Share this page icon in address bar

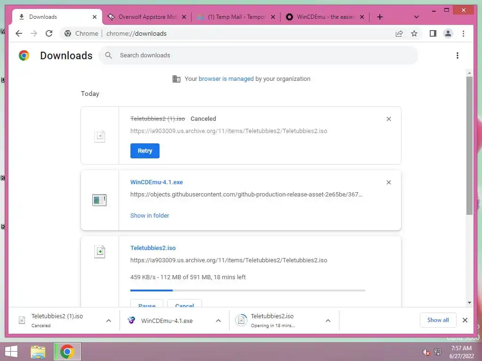(x=399, y=33)
